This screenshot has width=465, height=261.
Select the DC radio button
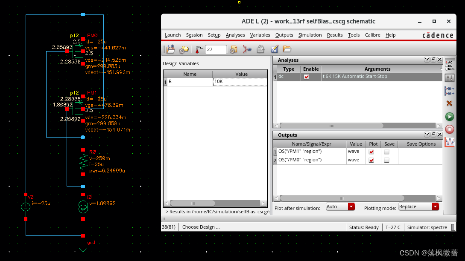point(447,66)
